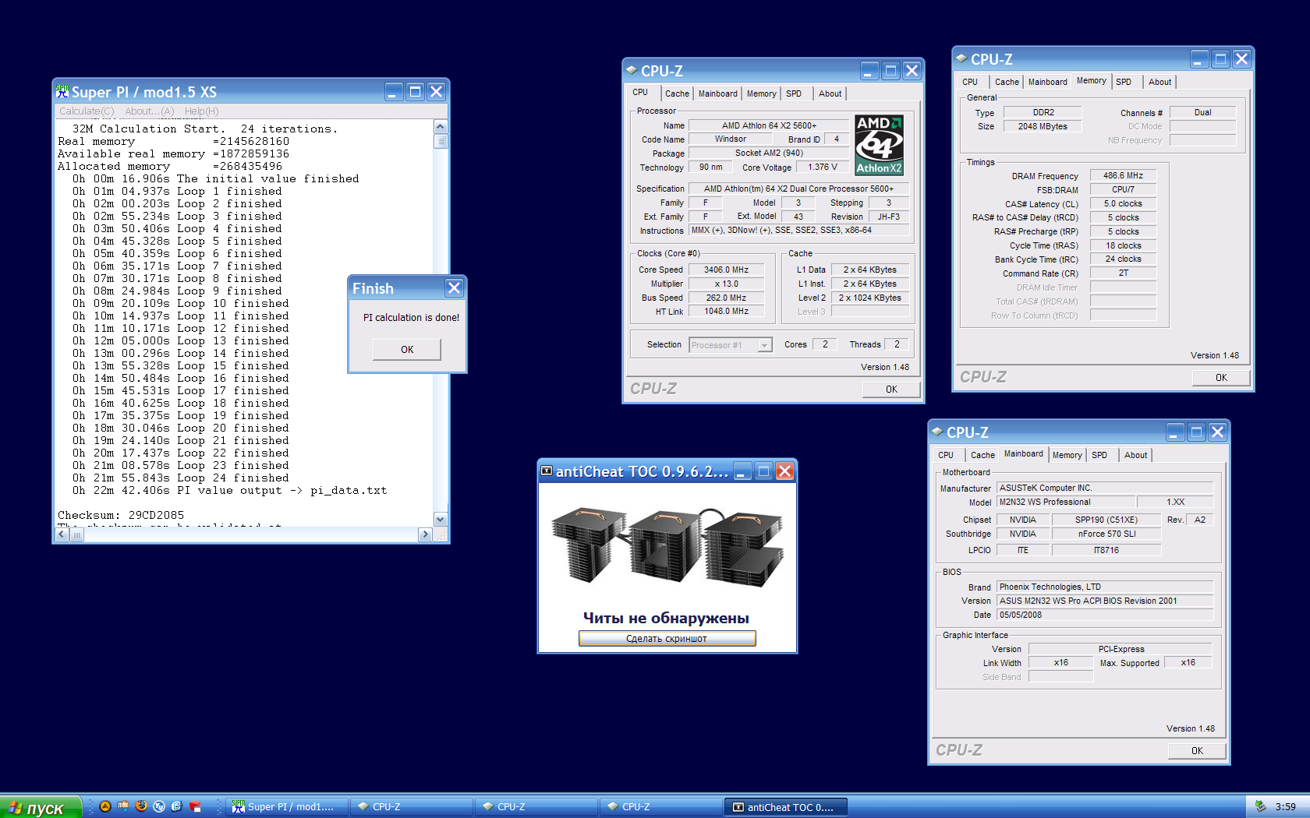Image resolution: width=1310 pixels, height=818 pixels.
Task: Open the Help(H) menu in Super PI
Action: click(202, 111)
